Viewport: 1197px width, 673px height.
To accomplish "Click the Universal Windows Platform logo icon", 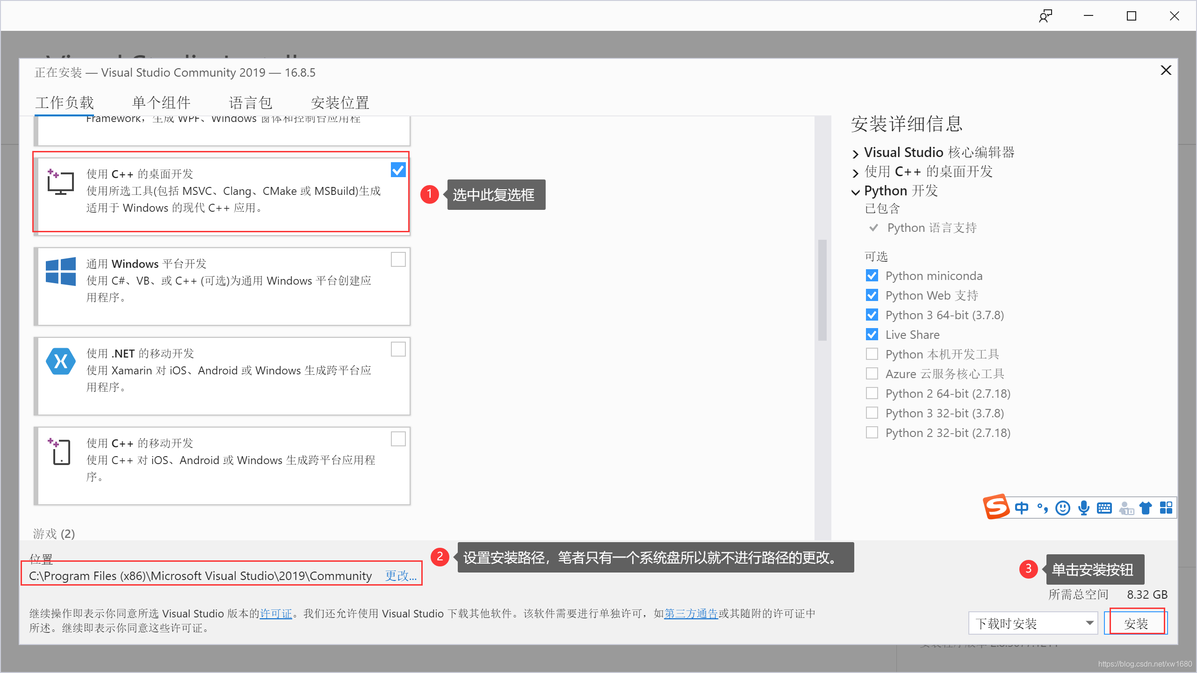I will pyautogui.click(x=61, y=271).
